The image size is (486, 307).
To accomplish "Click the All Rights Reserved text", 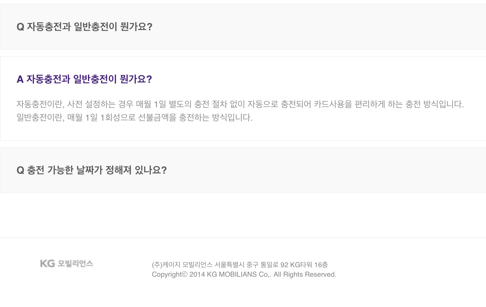I will (x=305, y=274).
